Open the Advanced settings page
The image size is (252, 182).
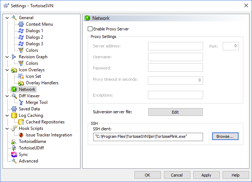coord(28,161)
